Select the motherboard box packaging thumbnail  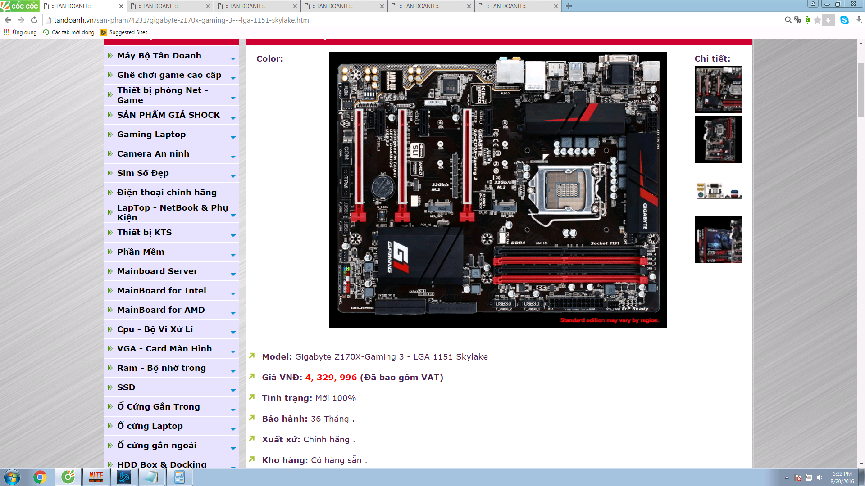718,239
